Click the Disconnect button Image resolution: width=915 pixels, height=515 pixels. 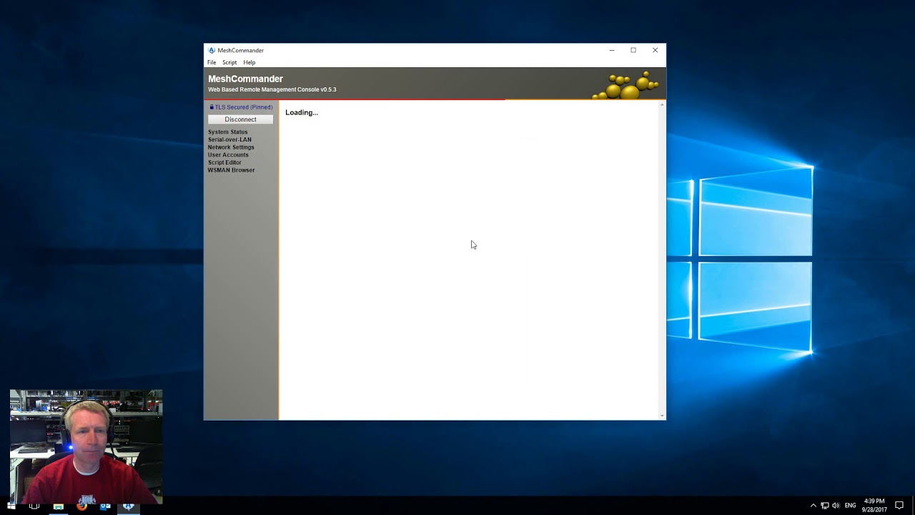240,119
